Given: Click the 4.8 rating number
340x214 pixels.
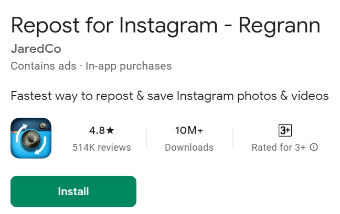Looking at the screenshot, I should (97, 130).
